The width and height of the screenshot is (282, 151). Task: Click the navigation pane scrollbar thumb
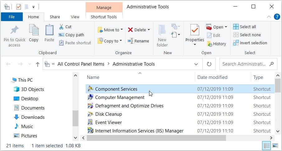76,118
